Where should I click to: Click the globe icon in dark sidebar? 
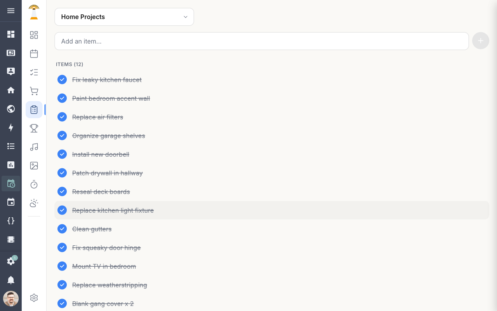pos(11,109)
